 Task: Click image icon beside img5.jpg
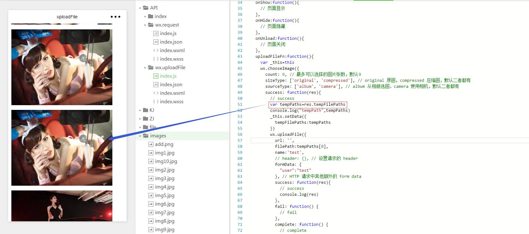(x=151, y=195)
